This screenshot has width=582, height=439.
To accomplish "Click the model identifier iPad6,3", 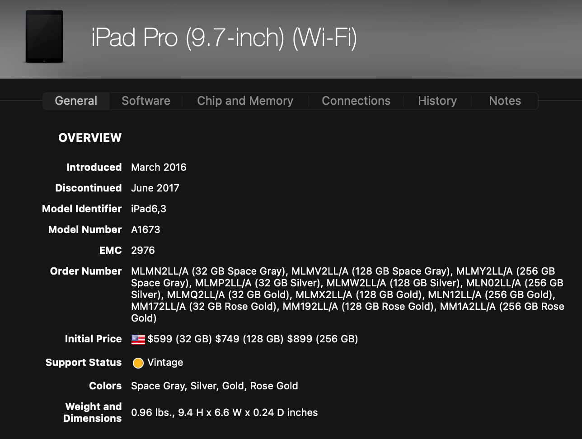I will (x=149, y=209).
